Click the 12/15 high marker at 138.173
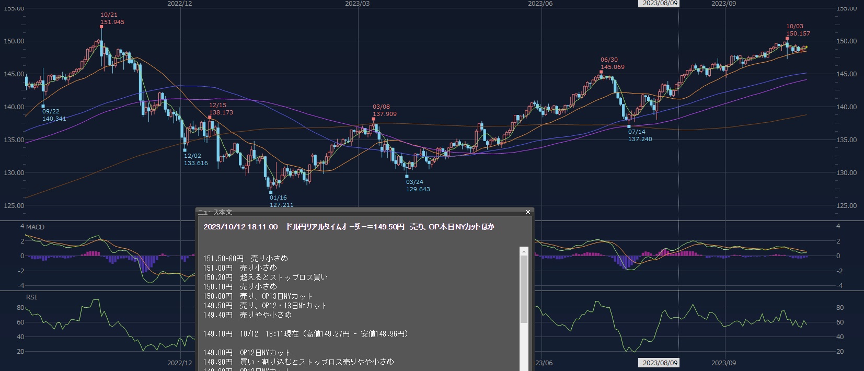 pos(210,118)
